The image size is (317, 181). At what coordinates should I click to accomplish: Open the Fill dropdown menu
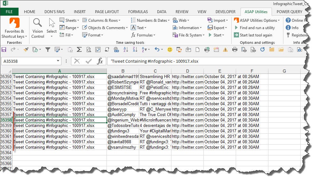tap(66, 35)
